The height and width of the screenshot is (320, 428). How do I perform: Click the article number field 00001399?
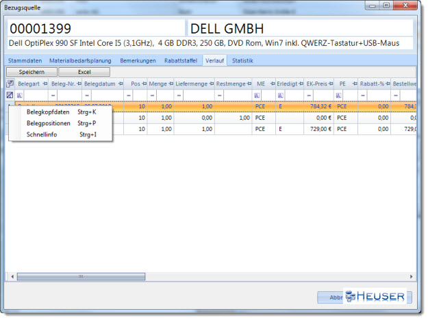pyautogui.click(x=96, y=28)
